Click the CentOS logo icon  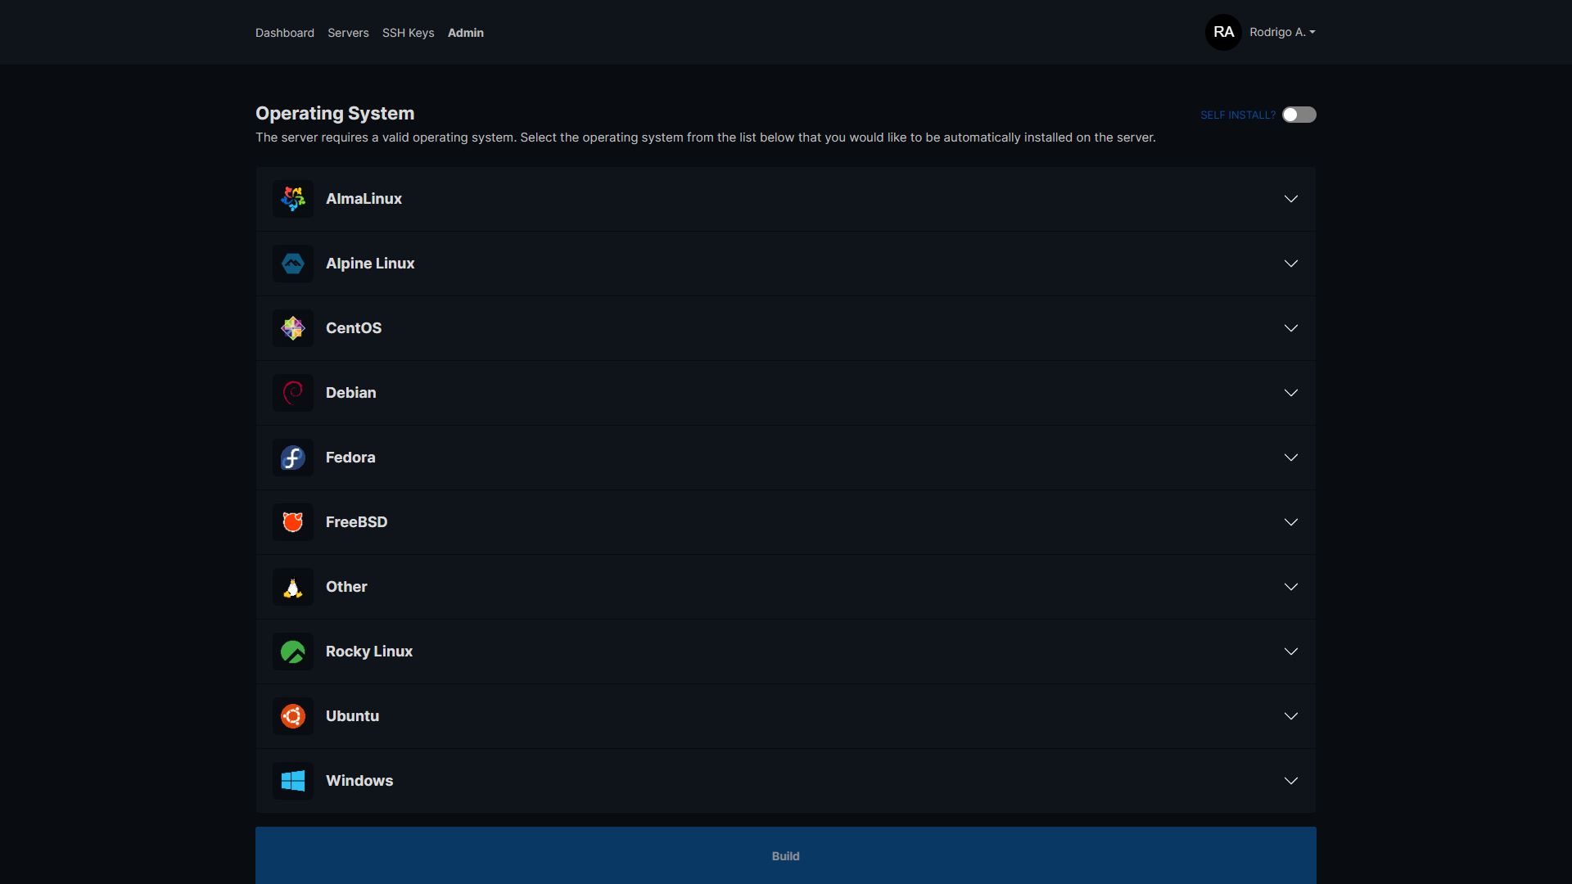click(293, 328)
